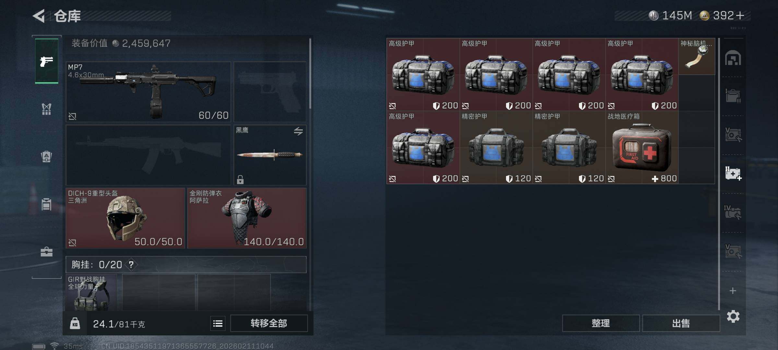Viewport: 778px width, 350px height.
Task: Click the 整理 organize button
Action: [x=601, y=323]
